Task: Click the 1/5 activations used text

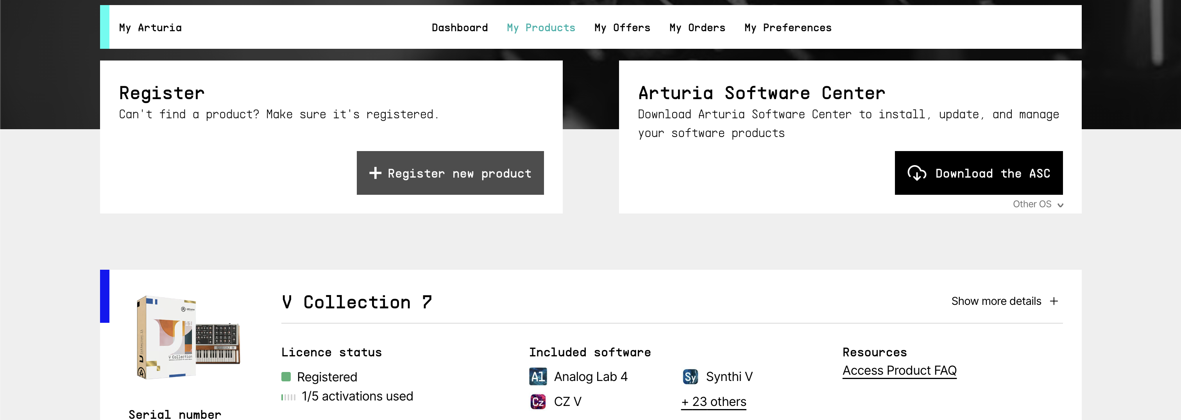Action: point(357,396)
